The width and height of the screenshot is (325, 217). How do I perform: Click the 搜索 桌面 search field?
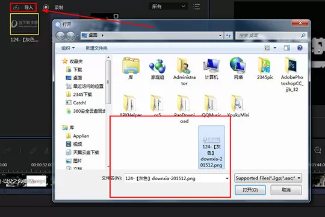point(271,36)
